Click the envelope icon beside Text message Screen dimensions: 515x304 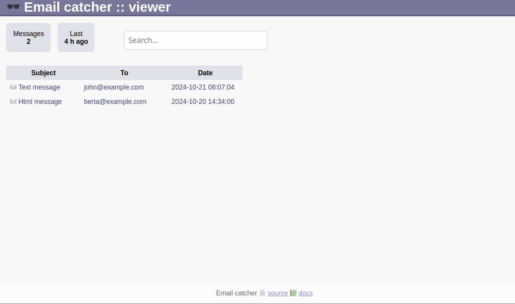coord(13,87)
